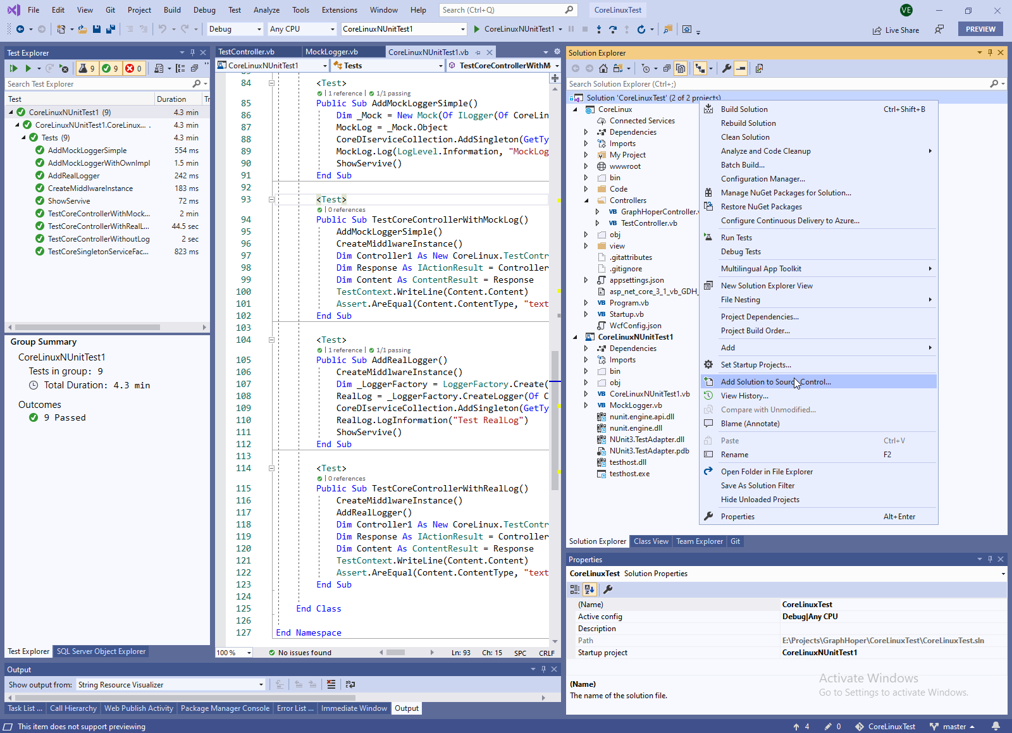Select Add Solution to Source Control menu item
Viewport: 1012px width, 733px height.
click(775, 382)
